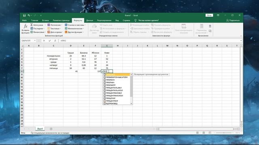Open Math (Математические) functions list
The height and width of the screenshot is (145, 259).
tap(74, 29)
